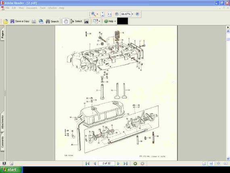The height and width of the screenshot is (173, 230).
Task: Click the Fit Page height icon
Action: (102, 14)
